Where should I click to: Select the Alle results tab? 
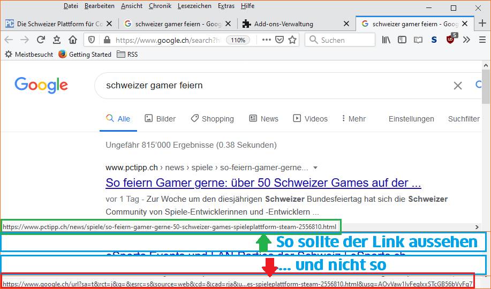pos(118,119)
